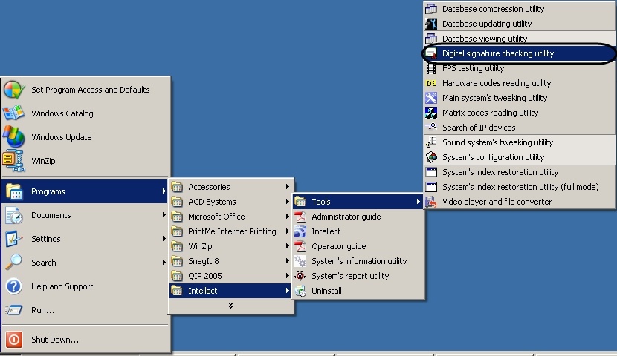Viewport: 617px width, 356px height.
Task: Click the Uninstall icon in Intellect menu
Action: (x=300, y=291)
